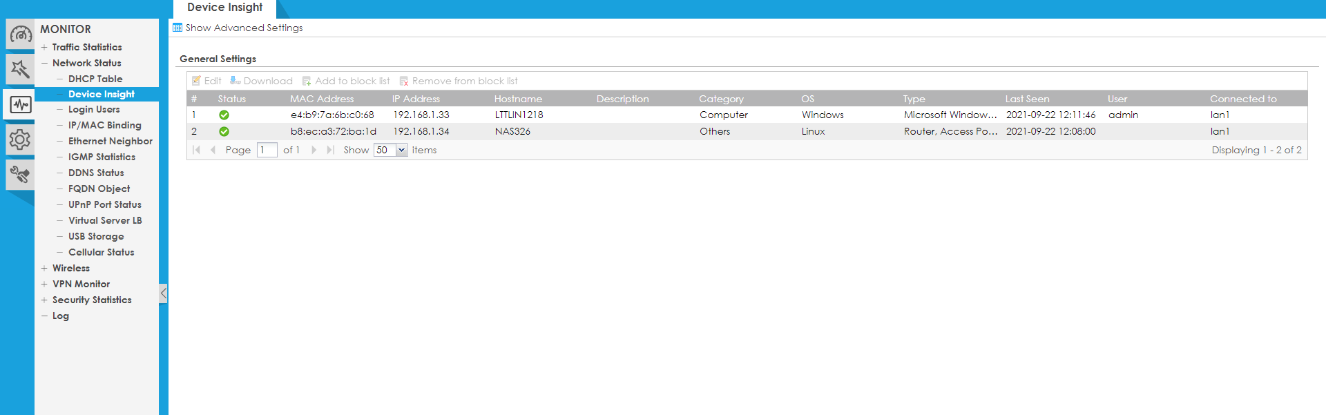
Task: Click hostname NAS326
Action: click(x=512, y=131)
